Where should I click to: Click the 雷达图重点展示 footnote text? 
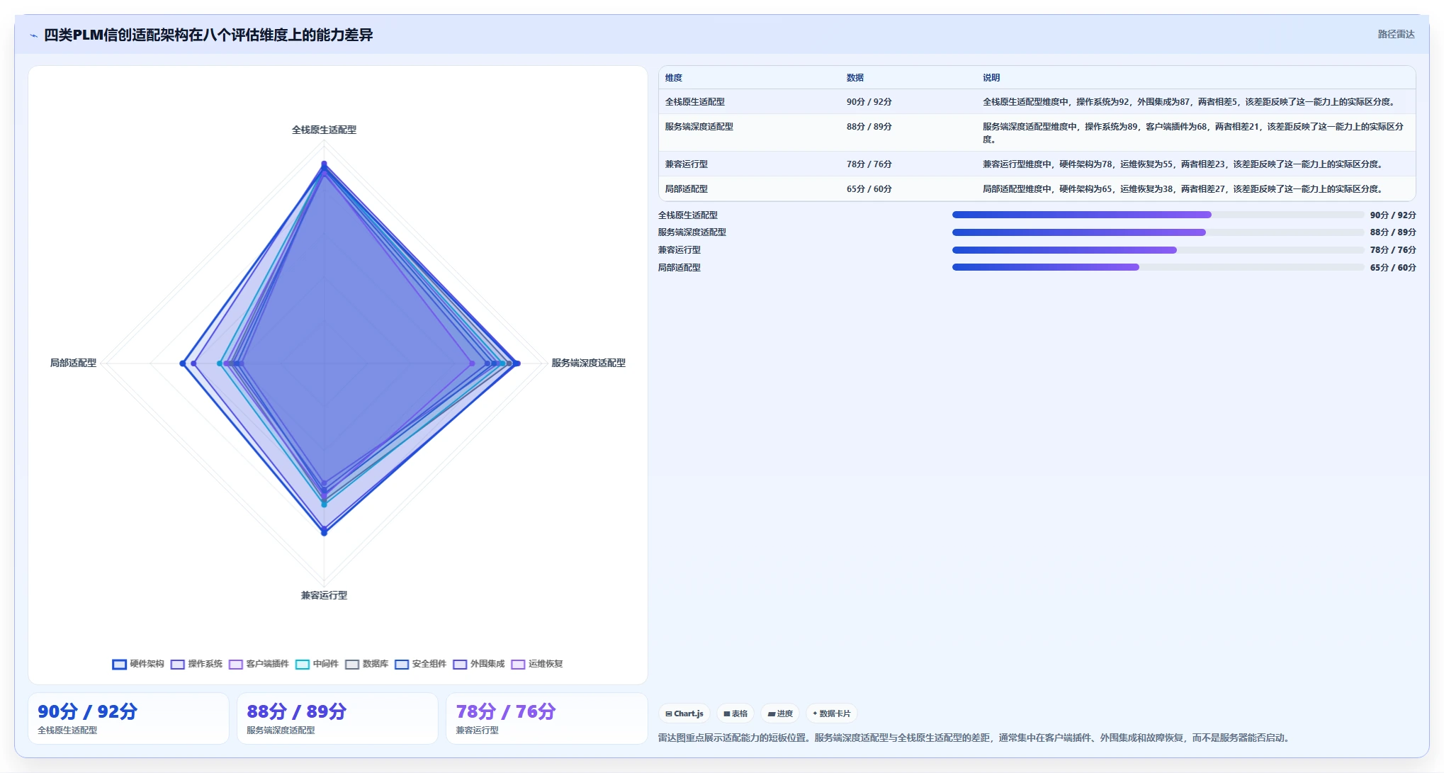975,738
